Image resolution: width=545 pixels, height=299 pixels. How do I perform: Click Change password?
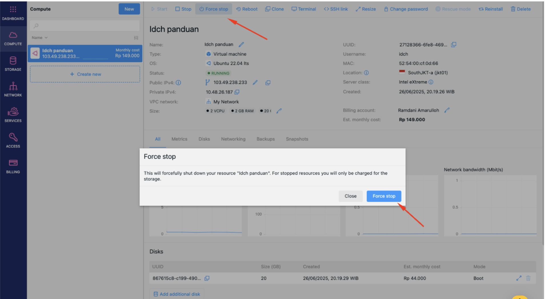(406, 9)
